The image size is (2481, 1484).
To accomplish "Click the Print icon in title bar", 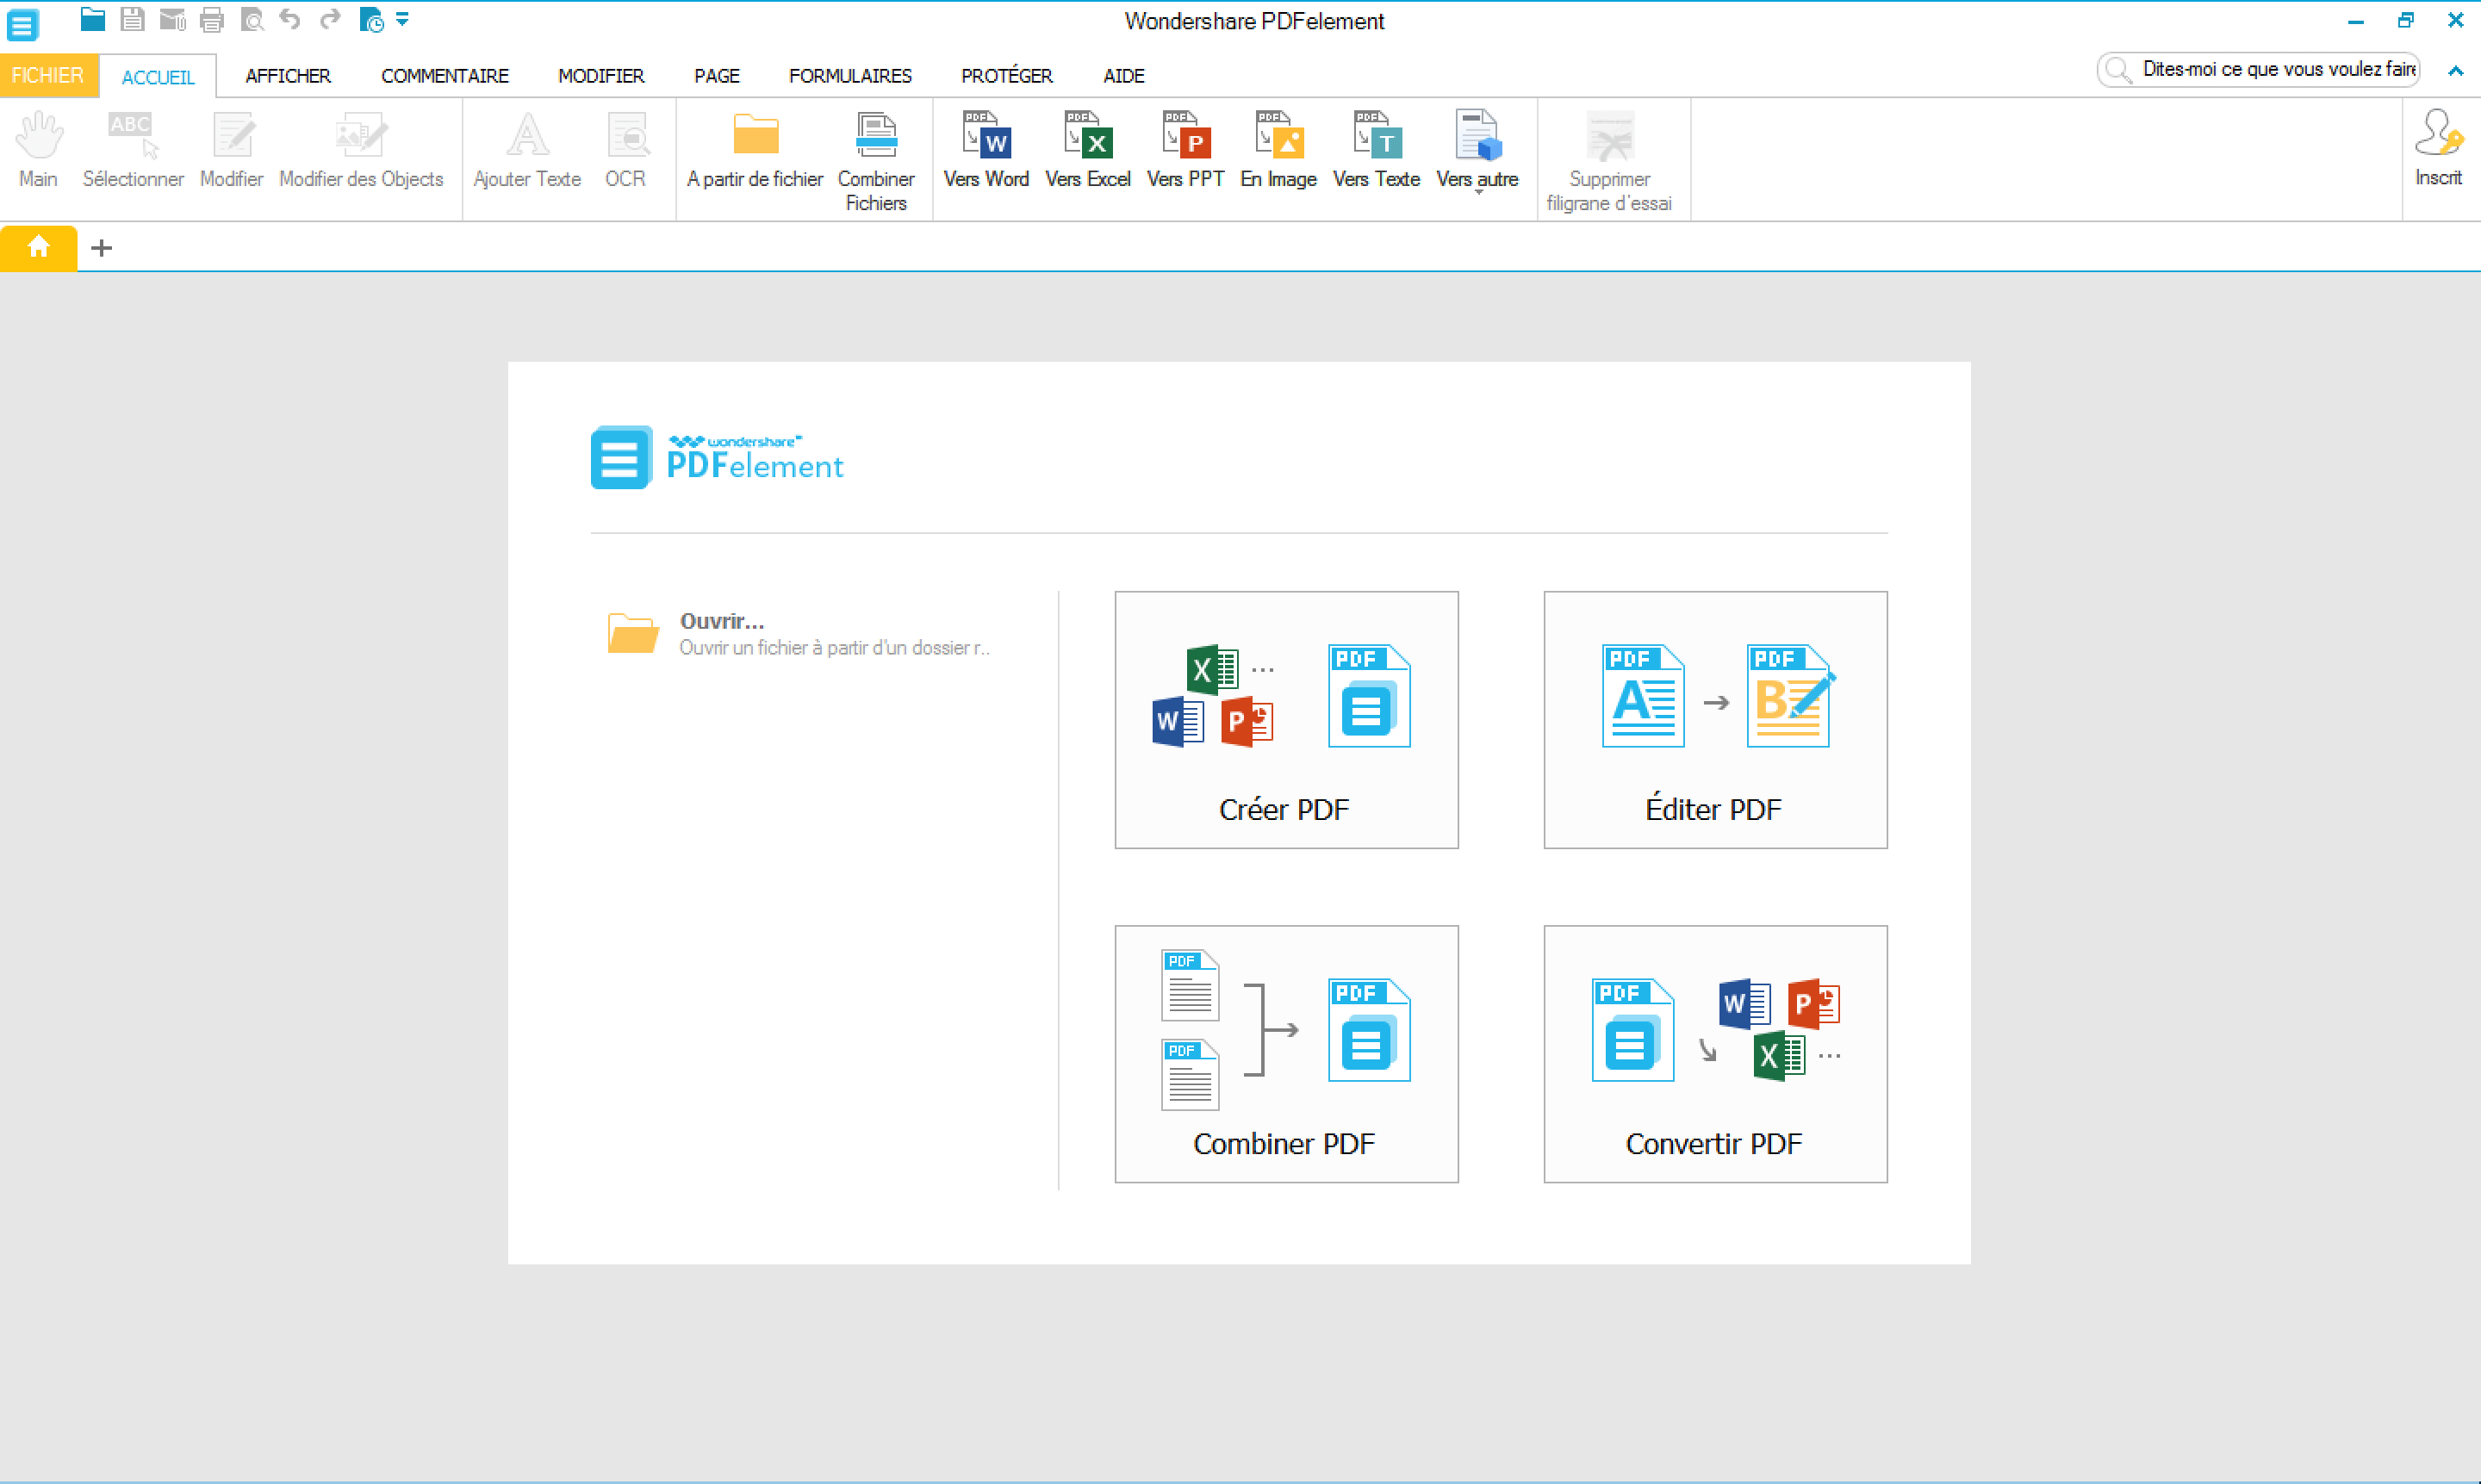I will (x=212, y=19).
